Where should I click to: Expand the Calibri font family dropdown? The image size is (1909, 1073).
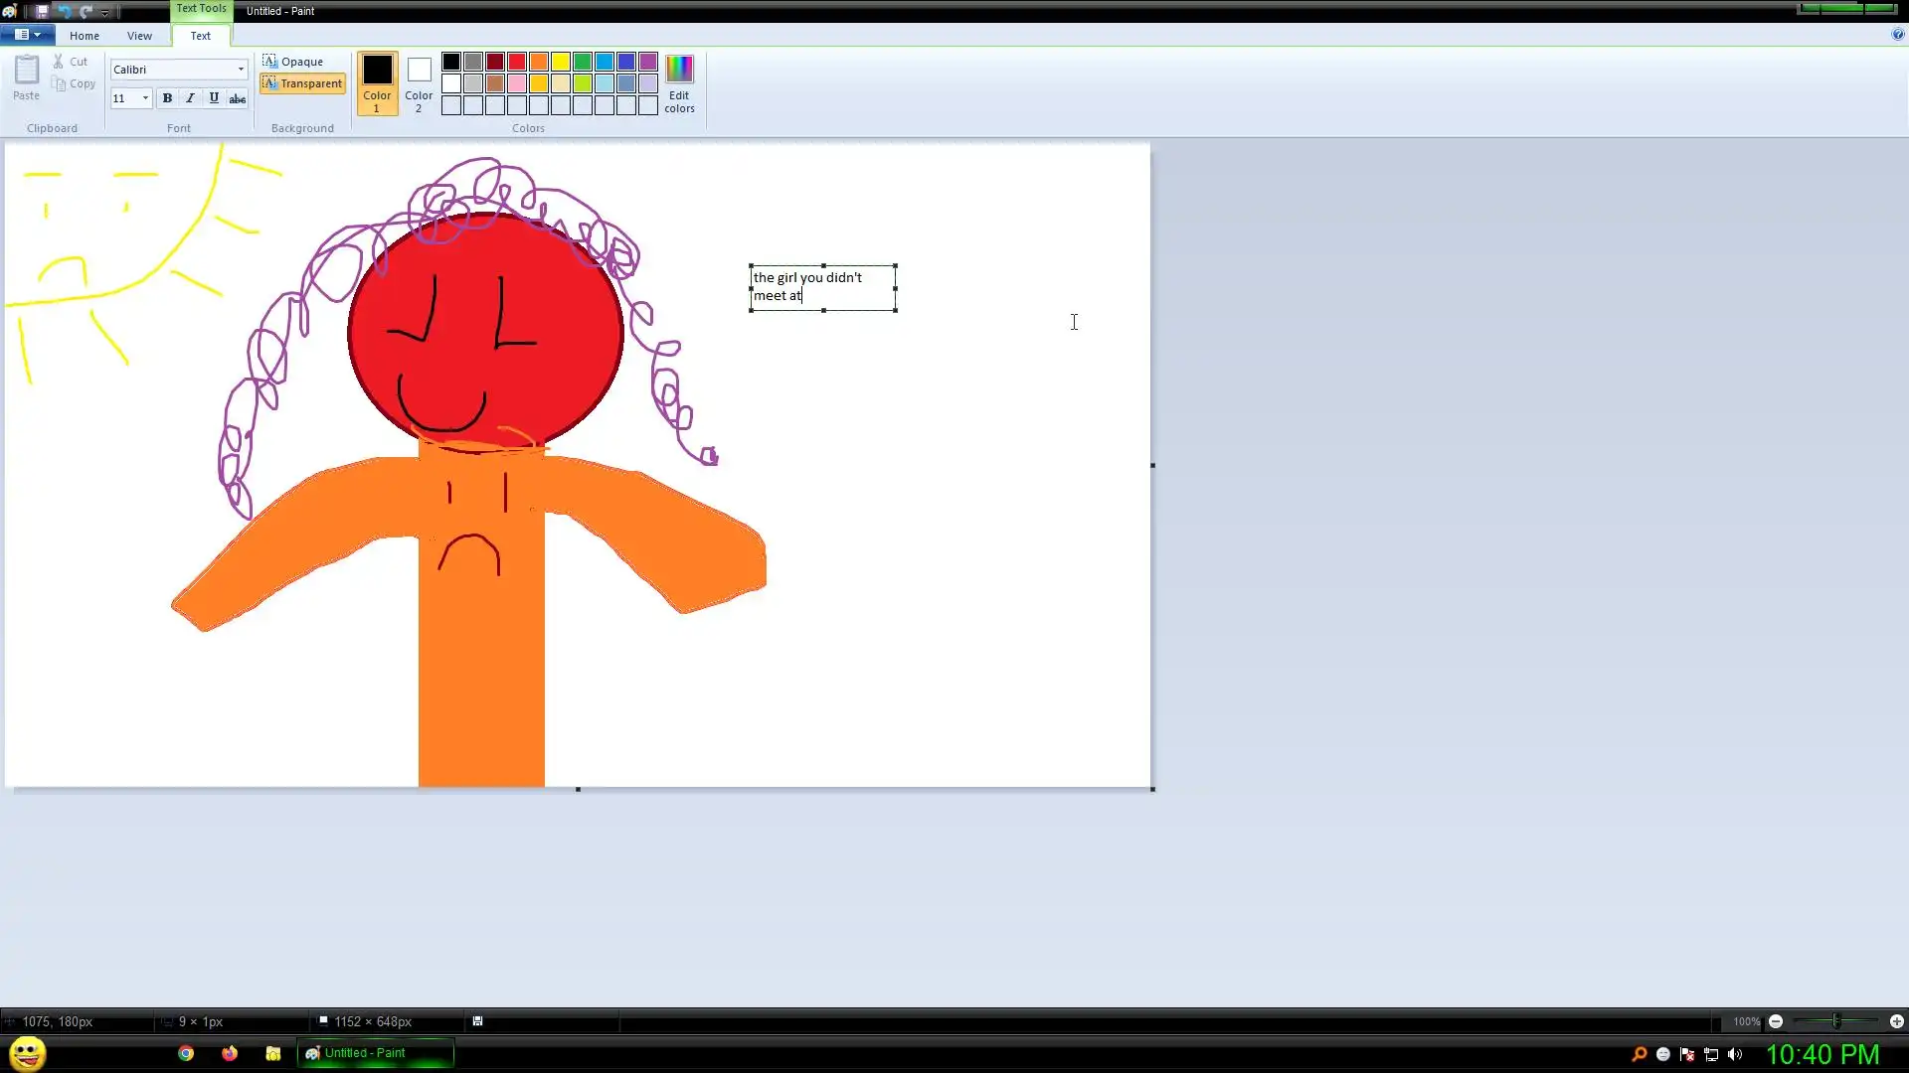pos(241,70)
